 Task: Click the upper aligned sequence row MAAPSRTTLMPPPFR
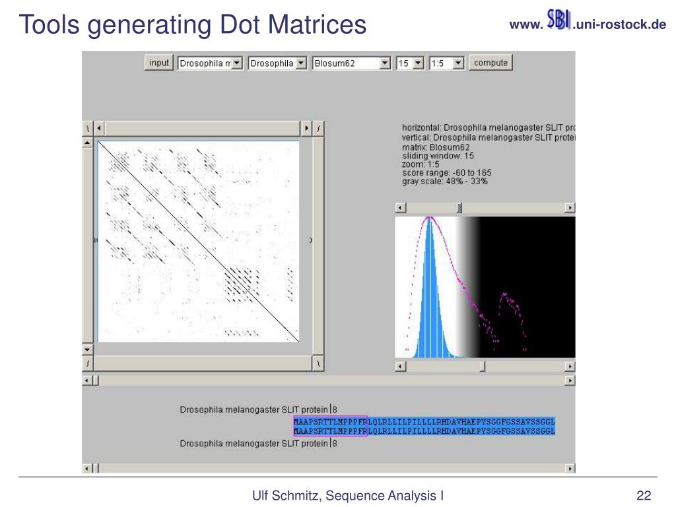click(424, 421)
